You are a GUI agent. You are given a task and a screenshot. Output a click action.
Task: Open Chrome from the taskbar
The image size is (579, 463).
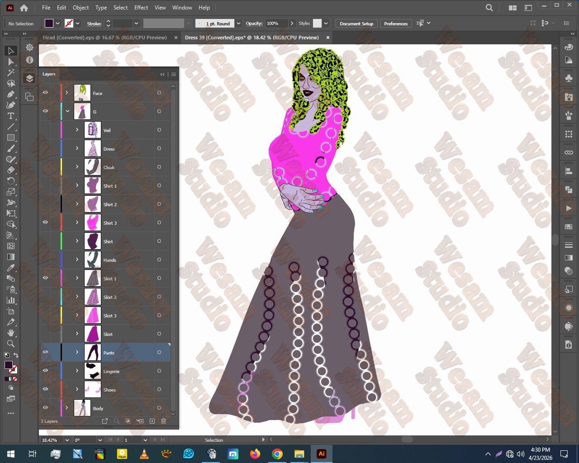(277, 454)
